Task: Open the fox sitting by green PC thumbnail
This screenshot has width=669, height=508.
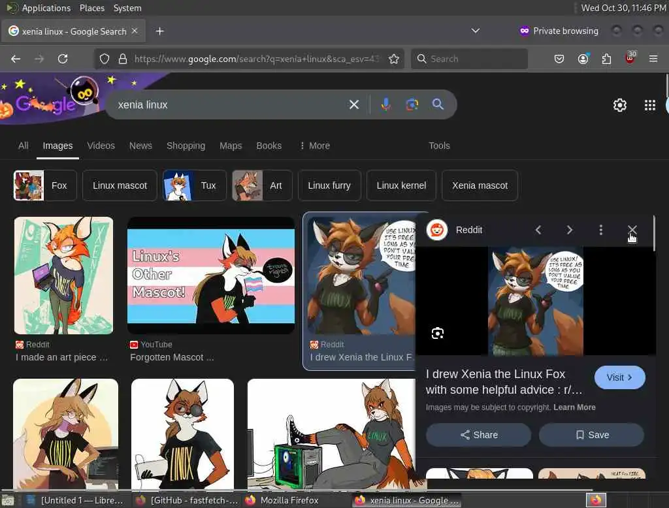Action: pyautogui.click(x=331, y=434)
